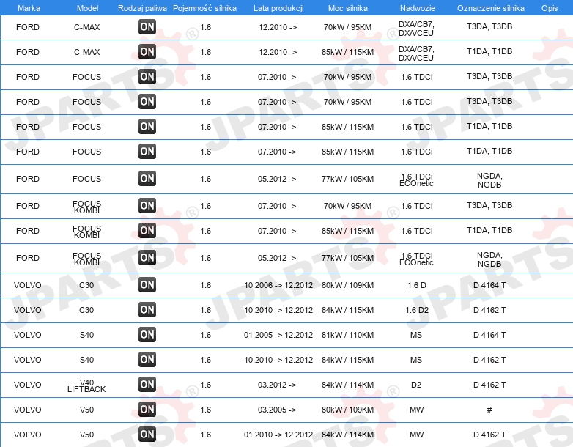573x447 pixels.
Task: Click '03.2005 ->' production date cell
Action: pos(277,410)
